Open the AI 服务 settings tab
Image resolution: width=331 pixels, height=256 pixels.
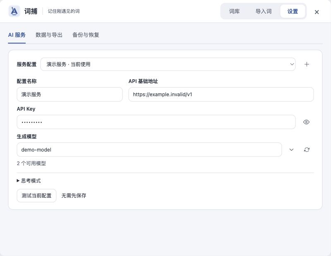(17, 35)
